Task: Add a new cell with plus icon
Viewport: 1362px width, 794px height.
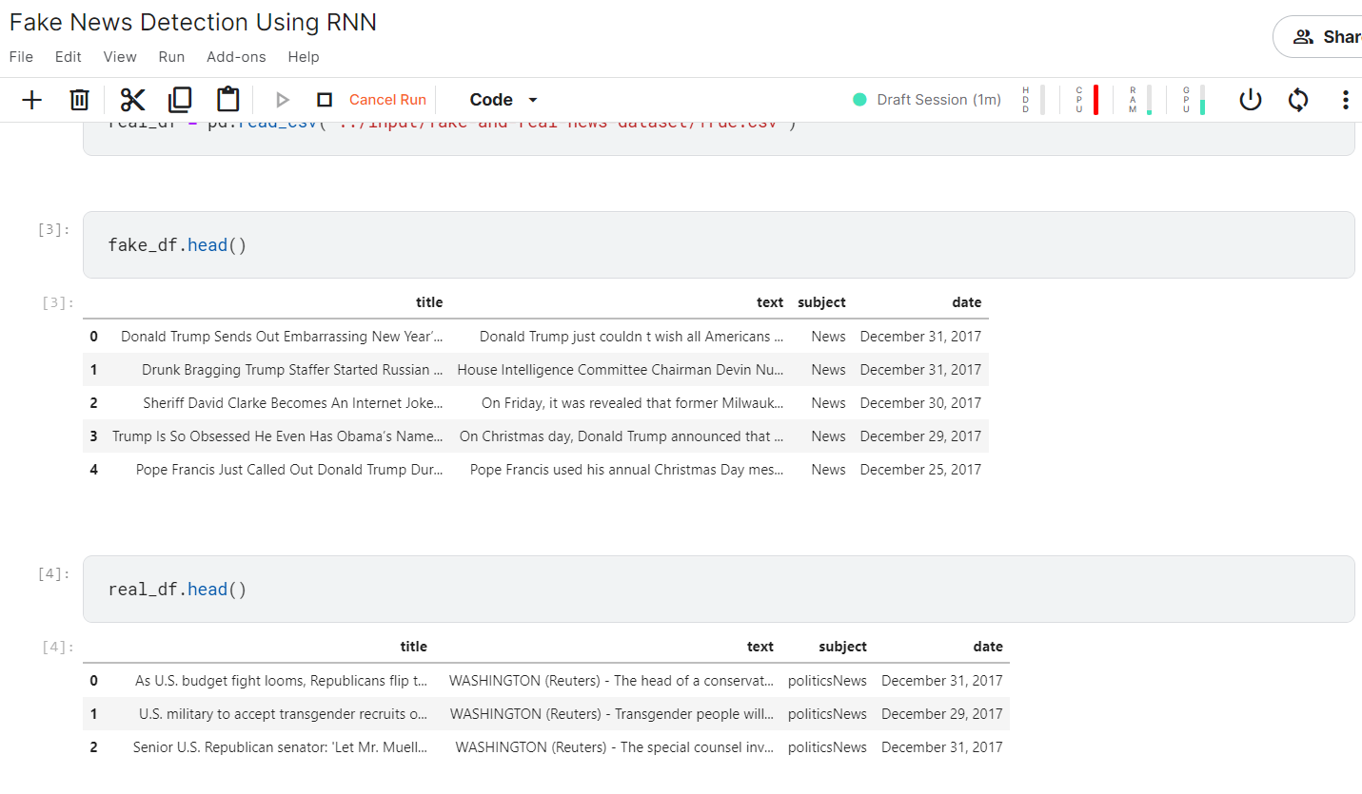Action: click(x=32, y=100)
